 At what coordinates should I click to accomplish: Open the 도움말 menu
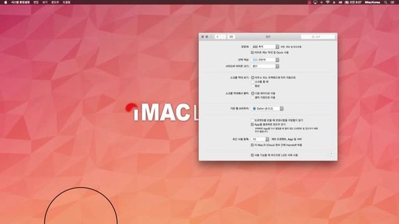pyautogui.click(x=67, y=2)
